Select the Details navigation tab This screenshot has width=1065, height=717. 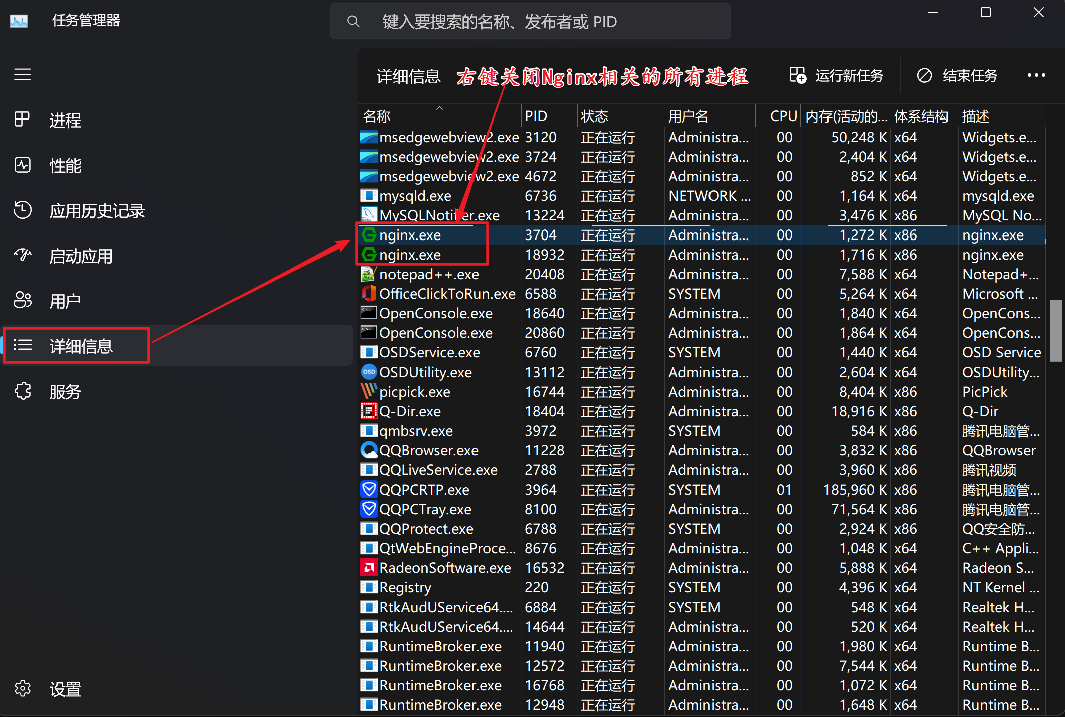(80, 345)
